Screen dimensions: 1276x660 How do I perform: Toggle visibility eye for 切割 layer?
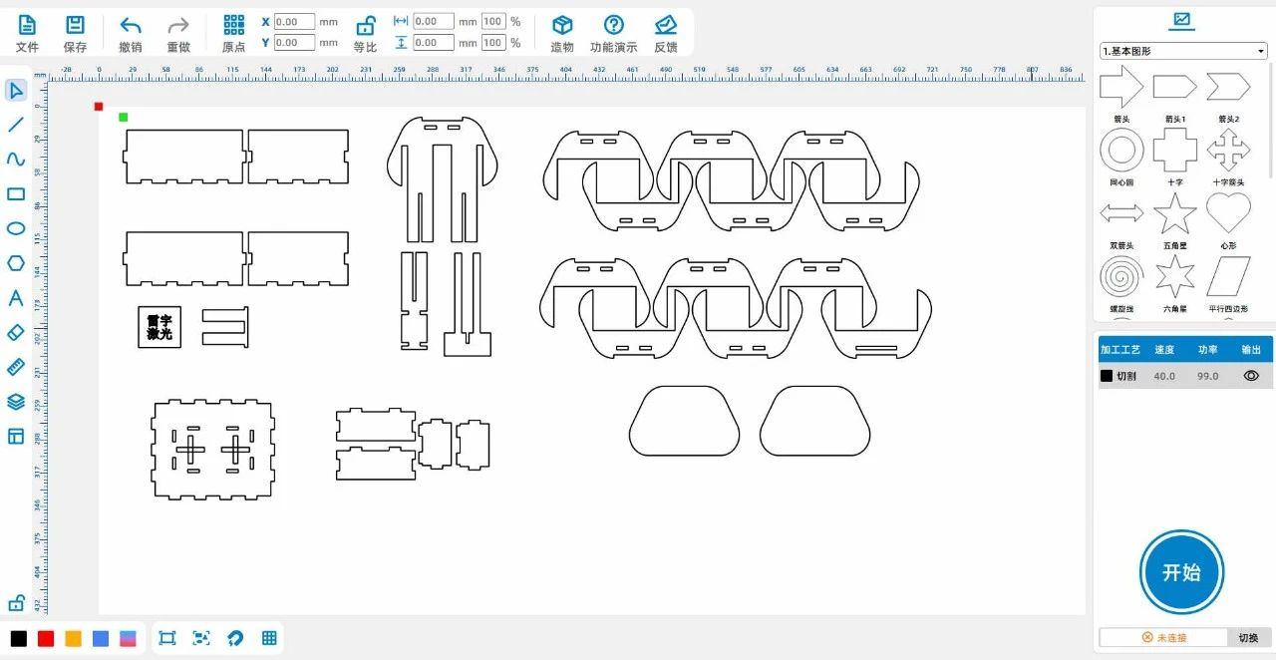[1251, 376]
